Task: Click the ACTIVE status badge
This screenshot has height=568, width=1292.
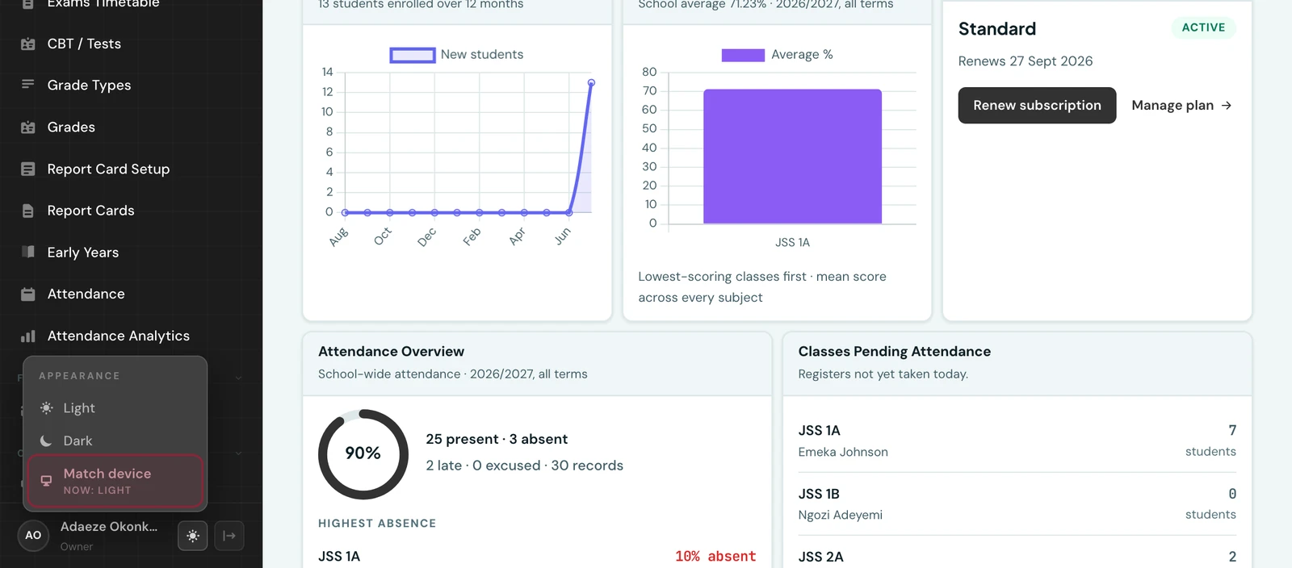Action: pos(1203,27)
